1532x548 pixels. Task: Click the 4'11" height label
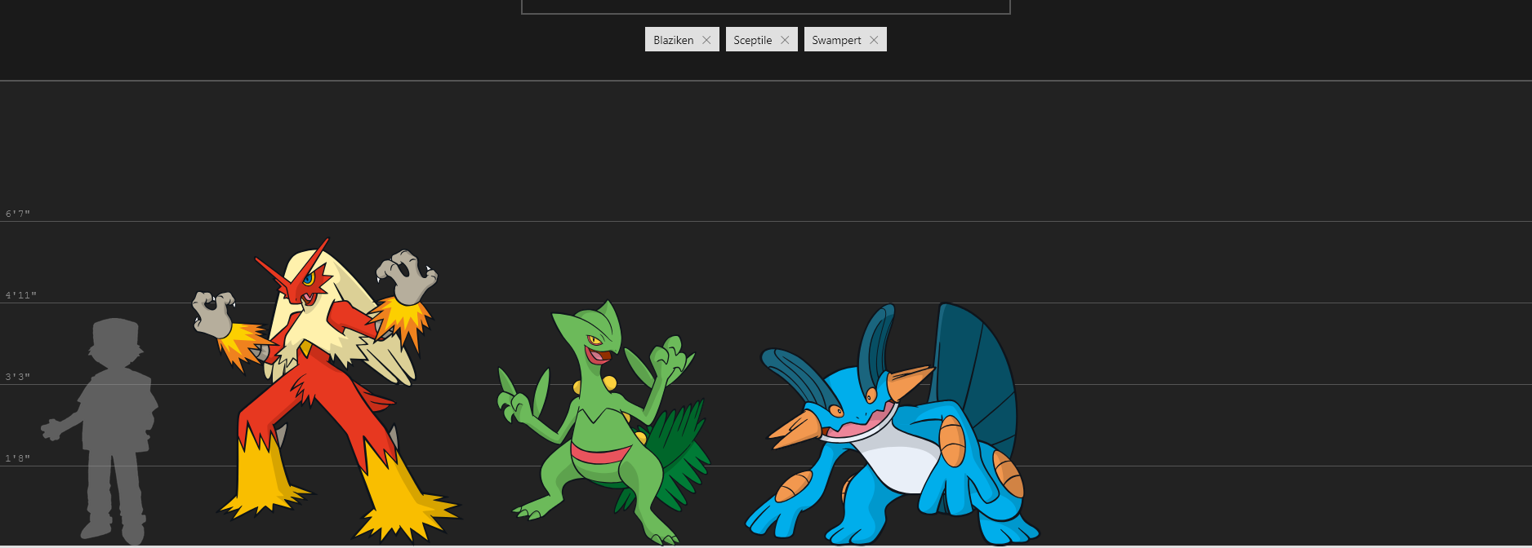(x=21, y=295)
